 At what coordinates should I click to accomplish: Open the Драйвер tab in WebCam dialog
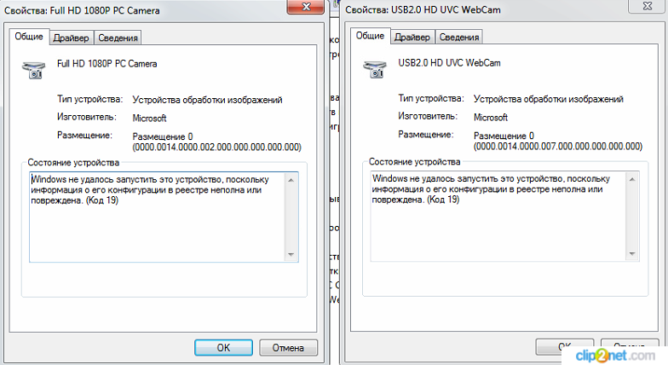point(412,38)
